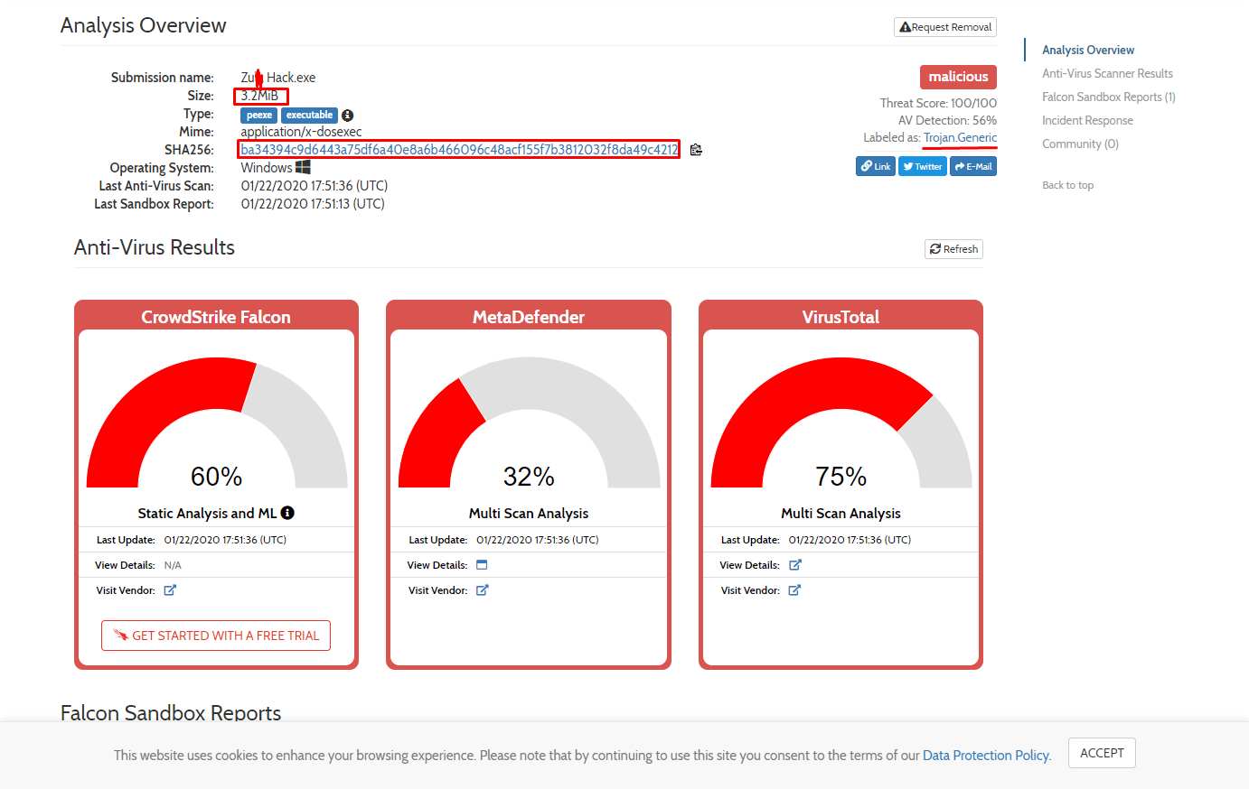Screen dimensions: 1249x789
Task: Click the VirusTotal card title
Action: click(x=840, y=317)
